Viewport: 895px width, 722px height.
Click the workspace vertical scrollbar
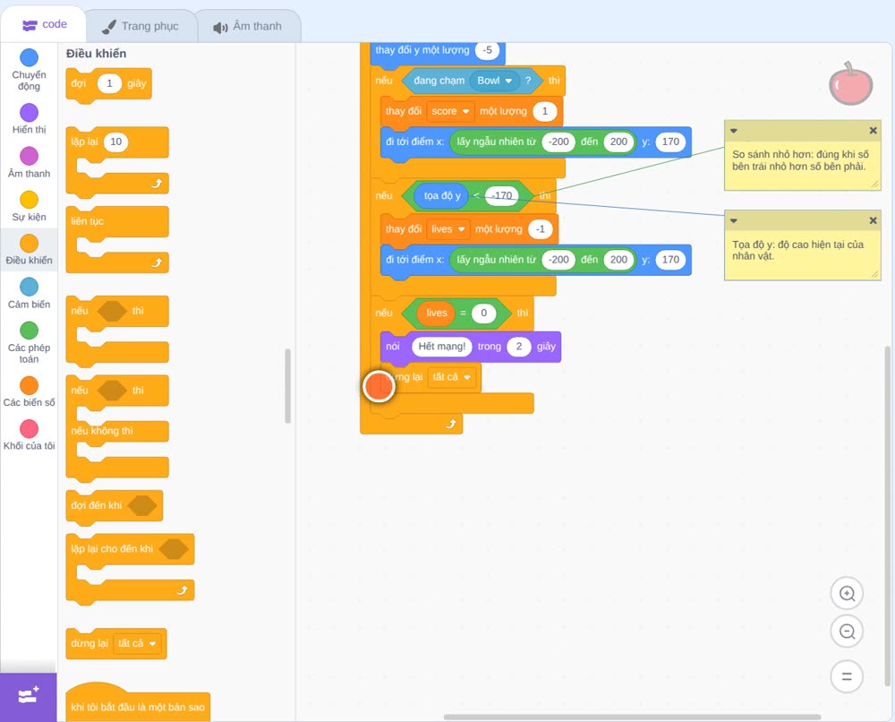coord(888,516)
